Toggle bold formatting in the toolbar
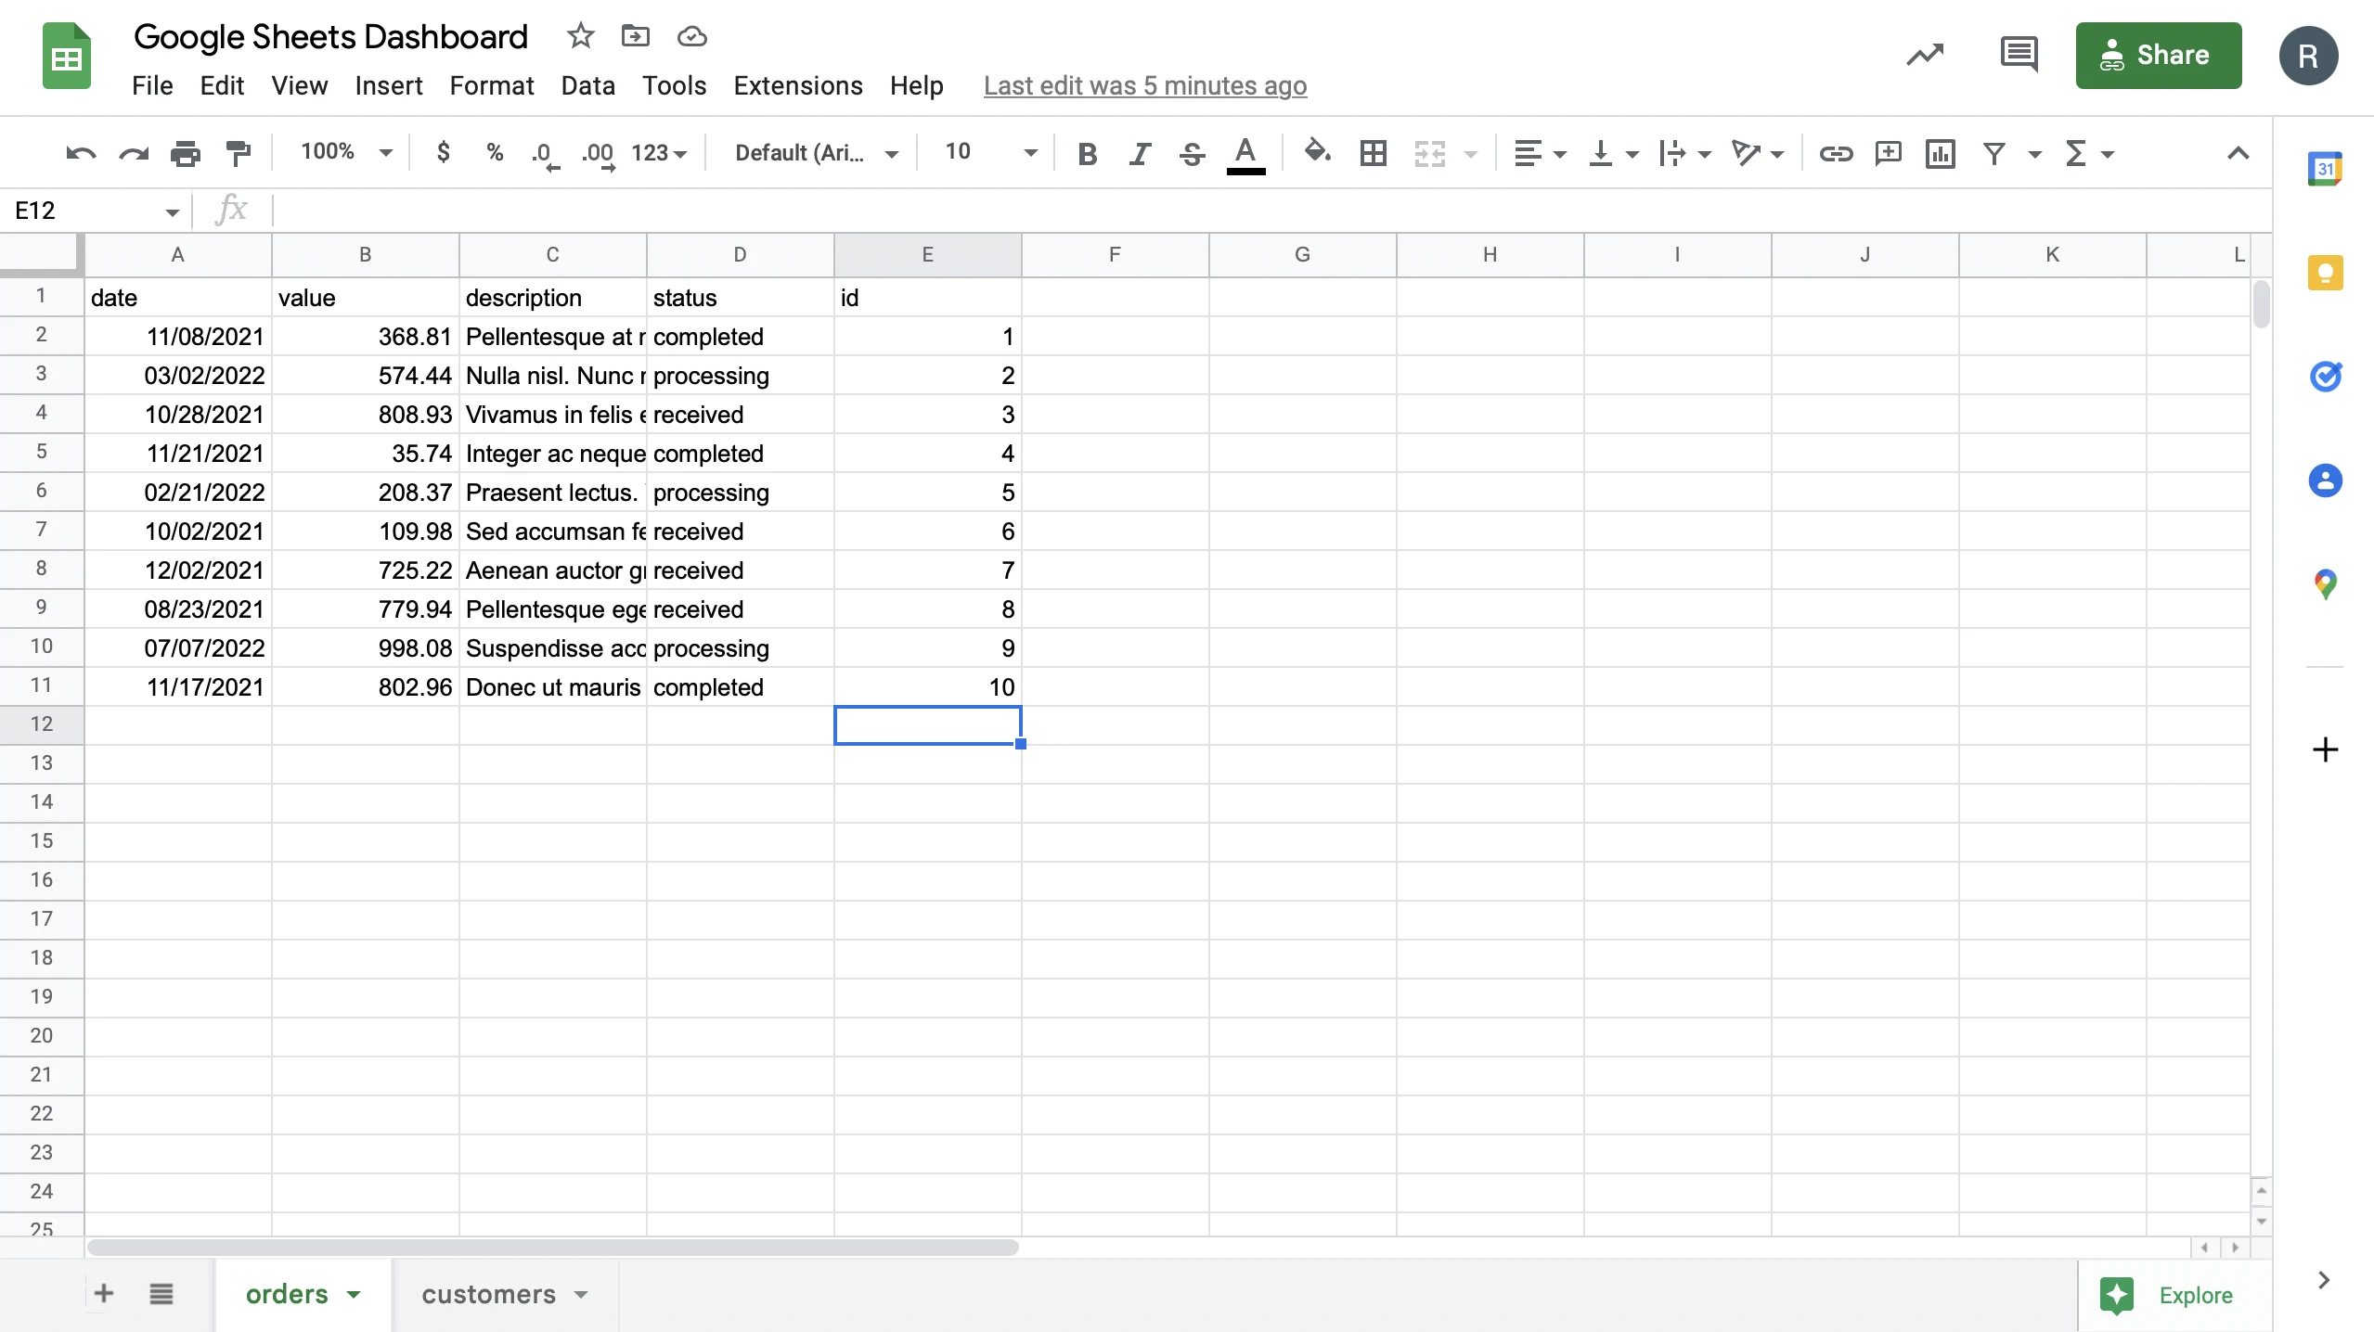The image size is (2374, 1332). pyautogui.click(x=1087, y=153)
